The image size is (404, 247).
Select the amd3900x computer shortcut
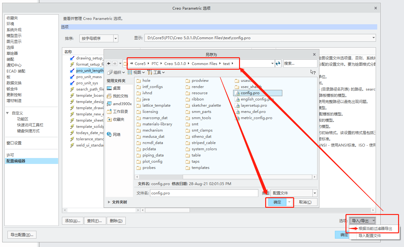coord(119,104)
